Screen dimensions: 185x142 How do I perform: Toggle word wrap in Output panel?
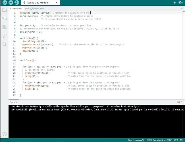(178, 102)
